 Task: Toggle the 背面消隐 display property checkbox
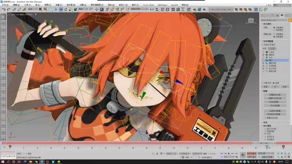pyautogui.click(x=265, y=131)
